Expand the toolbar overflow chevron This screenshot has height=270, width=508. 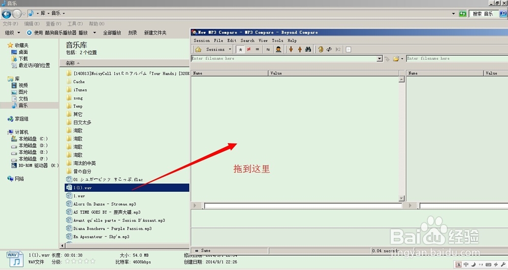coord(348,50)
